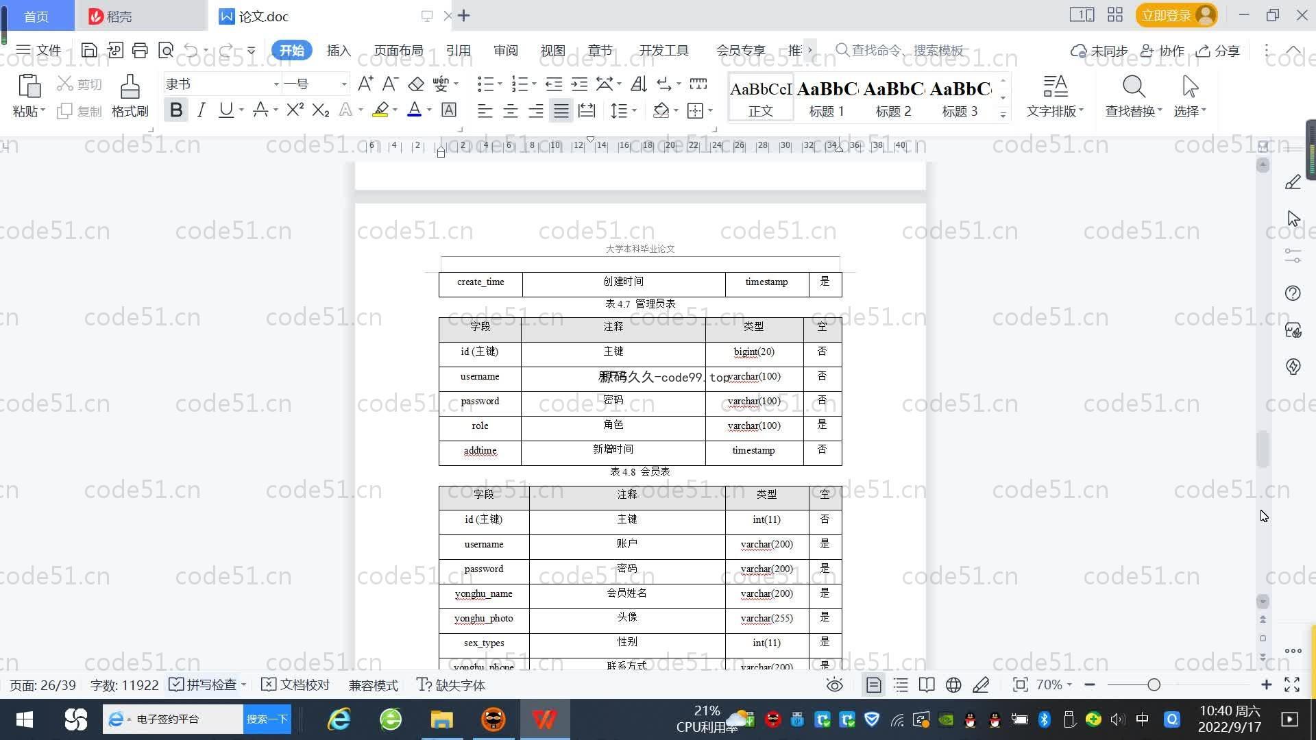Screen dimensions: 1316x740
Task: Align text left
Action: tap(485, 110)
